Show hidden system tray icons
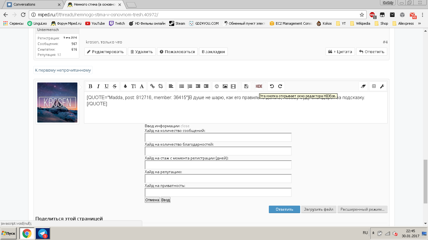The width and height of the screenshot is (428, 240). pos(373,233)
